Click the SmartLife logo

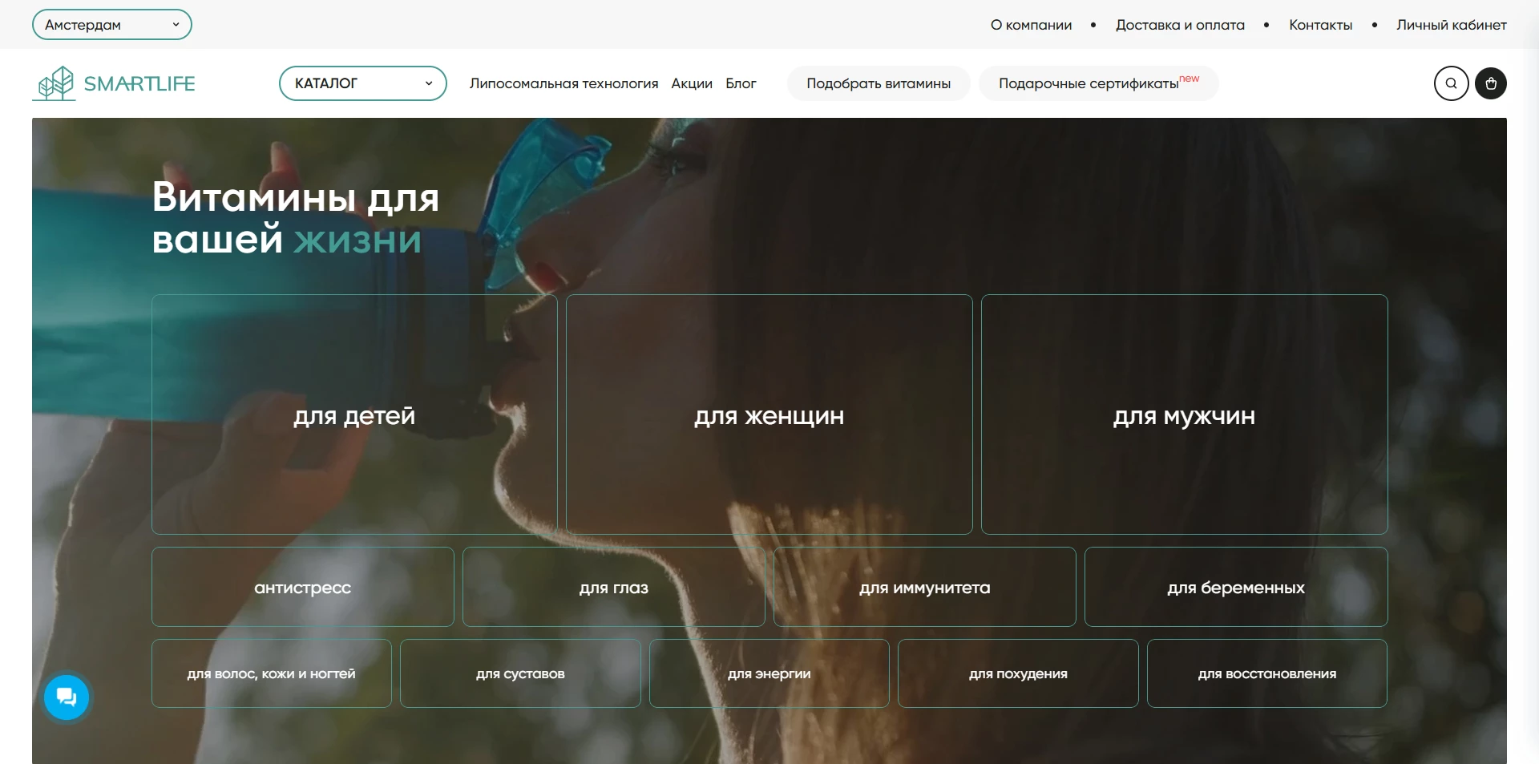click(x=114, y=83)
